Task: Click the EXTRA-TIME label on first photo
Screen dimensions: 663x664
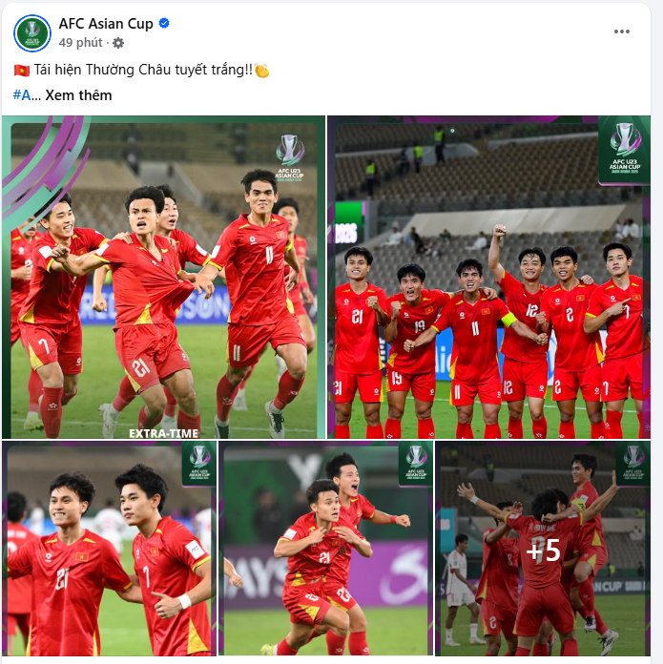Action: 164,433
